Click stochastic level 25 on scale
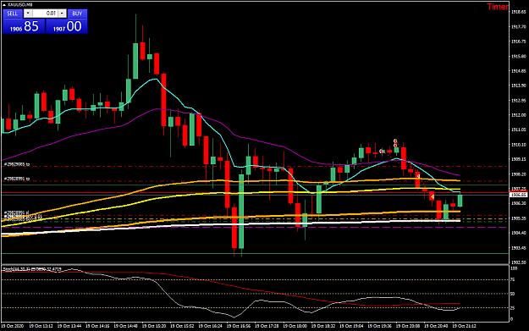 512,308
